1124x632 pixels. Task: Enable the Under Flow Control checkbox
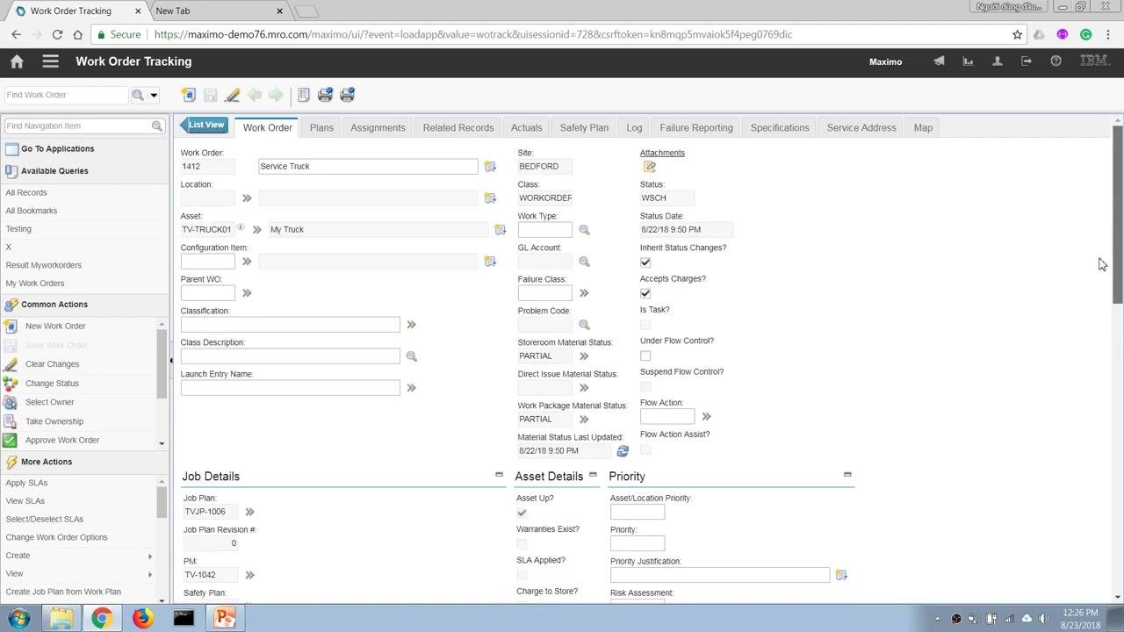pyautogui.click(x=645, y=355)
